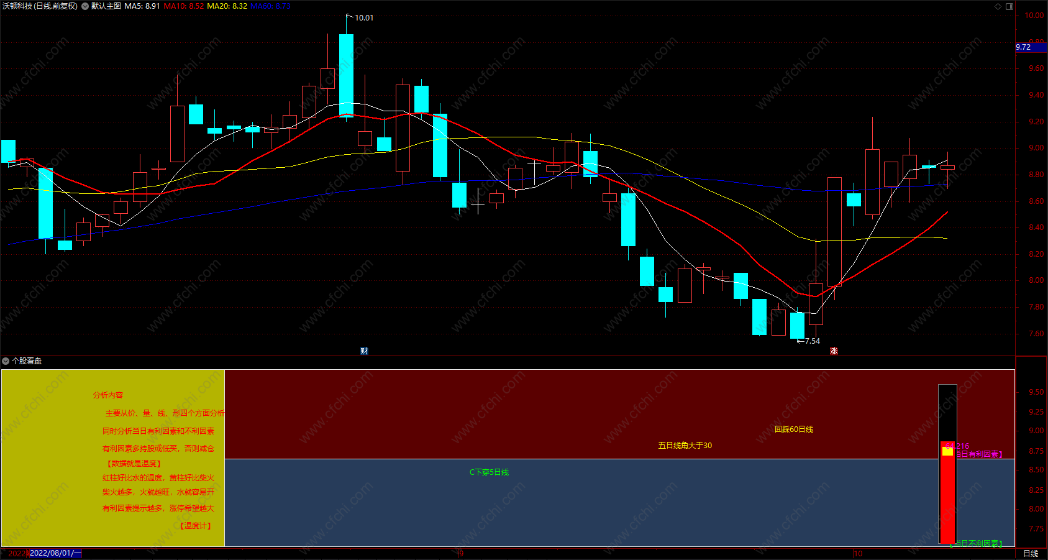Click the month 9 marker on time axis
The image size is (1048, 560).
click(461, 554)
